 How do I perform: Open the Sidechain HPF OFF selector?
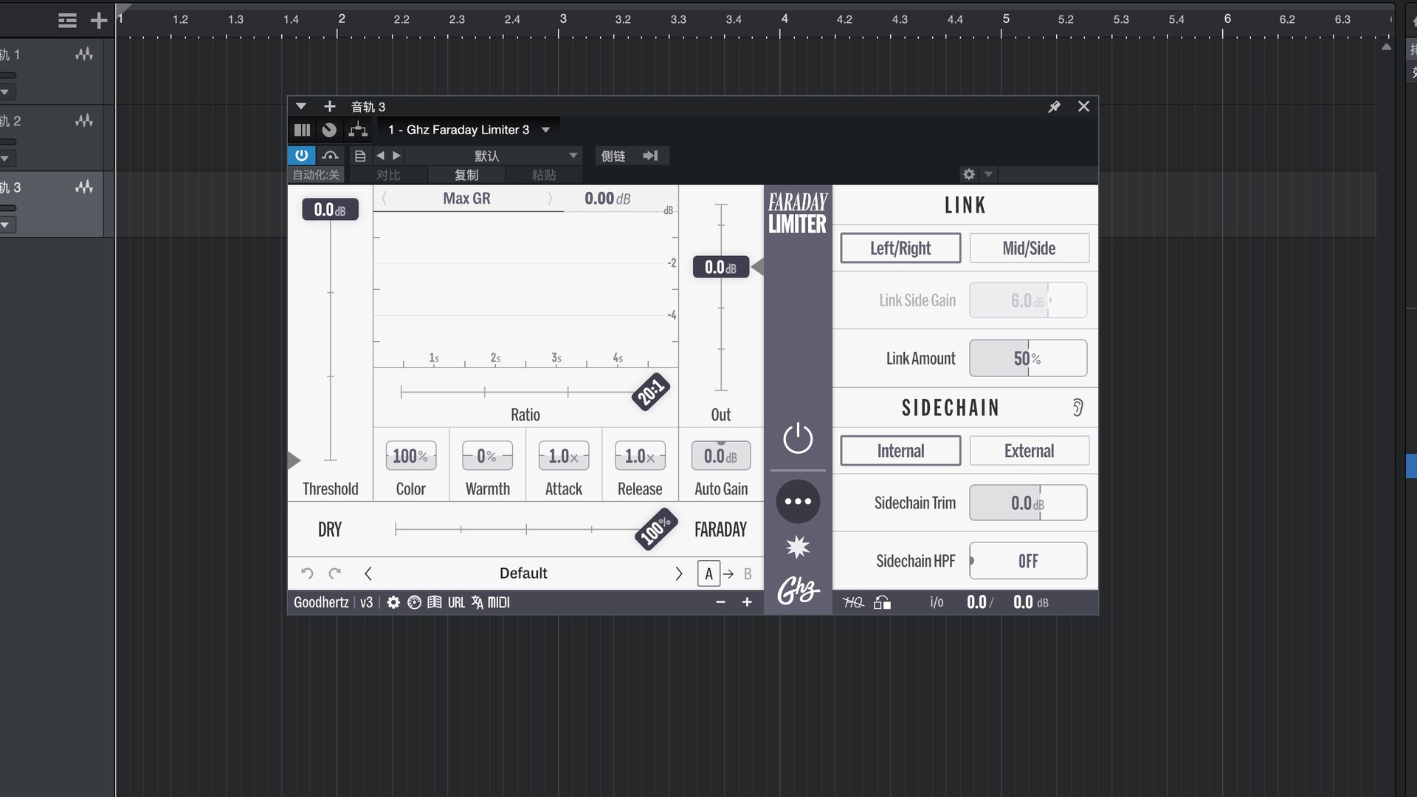[1028, 562]
